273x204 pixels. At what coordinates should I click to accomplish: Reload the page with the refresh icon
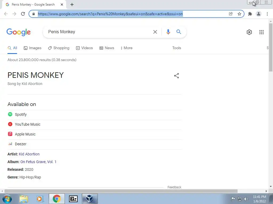tap(23, 14)
